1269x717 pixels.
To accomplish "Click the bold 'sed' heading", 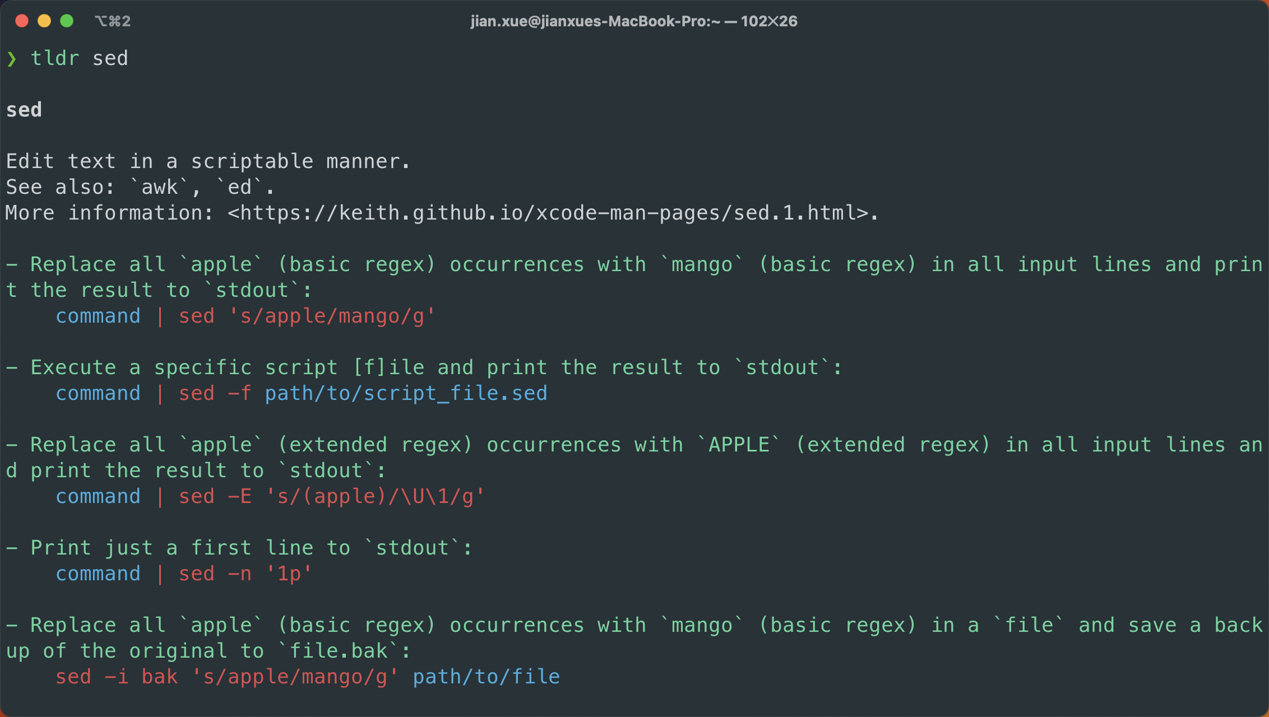I will 24,110.
